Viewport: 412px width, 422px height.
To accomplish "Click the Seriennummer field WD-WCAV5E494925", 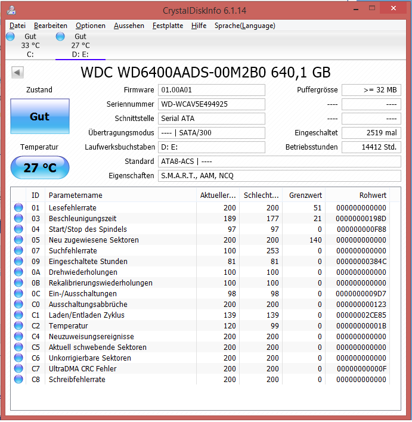I will [212, 104].
